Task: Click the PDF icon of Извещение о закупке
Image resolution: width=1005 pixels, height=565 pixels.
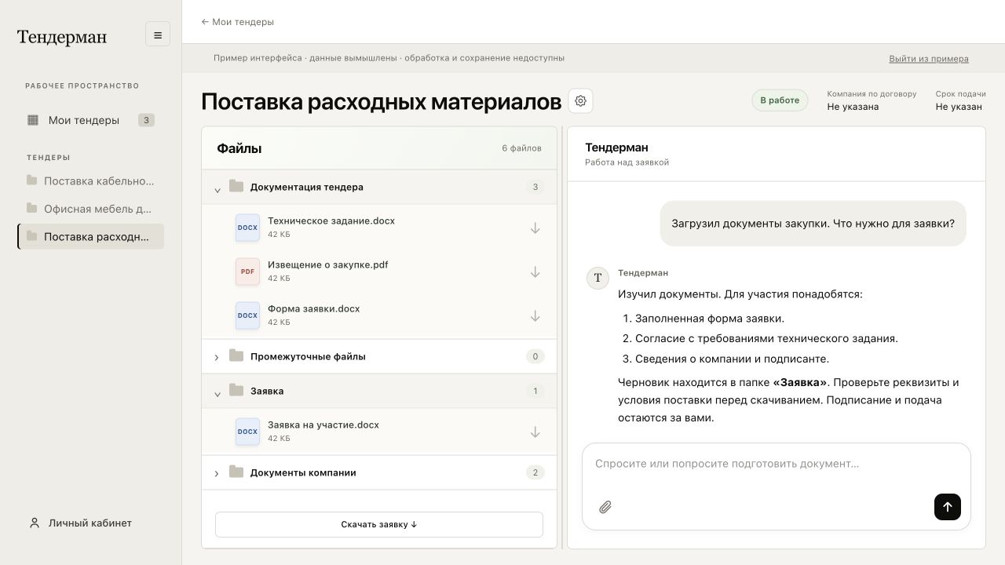Action: tap(247, 272)
